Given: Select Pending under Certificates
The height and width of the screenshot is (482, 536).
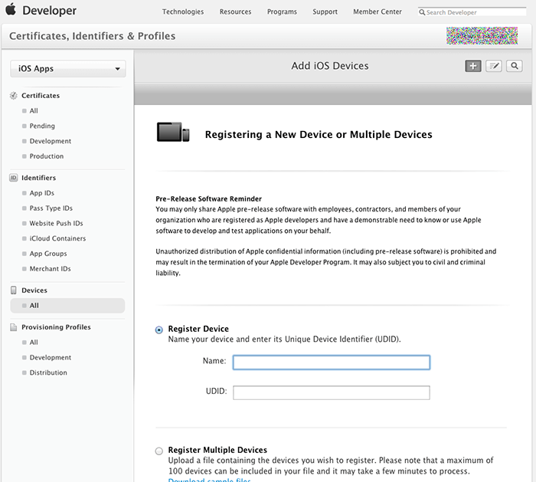Looking at the screenshot, I should tap(42, 126).
